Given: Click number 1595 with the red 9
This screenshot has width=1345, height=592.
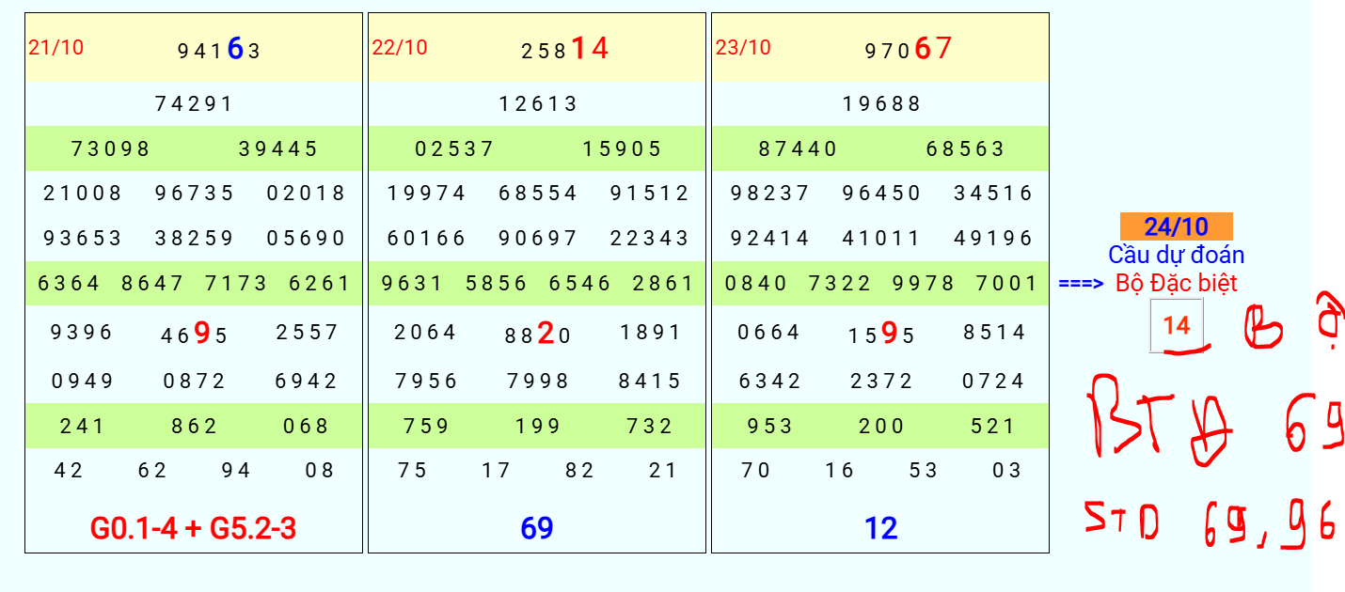Looking at the screenshot, I should [x=882, y=334].
